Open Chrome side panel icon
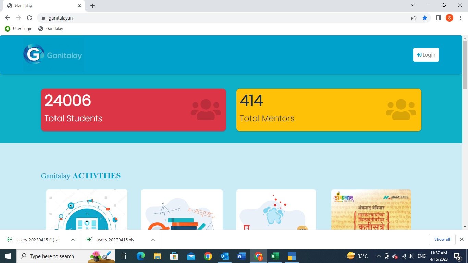This screenshot has width=468, height=263. [x=438, y=18]
